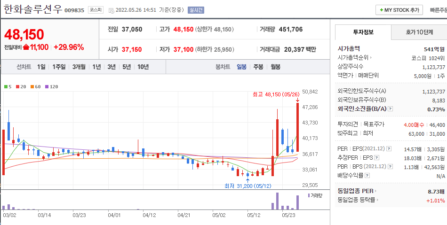447x225 pixels.
Task: Select the 3년 line chart period
Action: coord(112,67)
